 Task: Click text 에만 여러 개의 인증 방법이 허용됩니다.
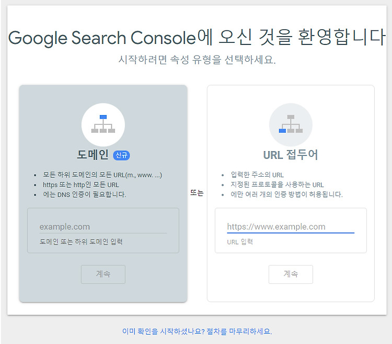click(286, 194)
